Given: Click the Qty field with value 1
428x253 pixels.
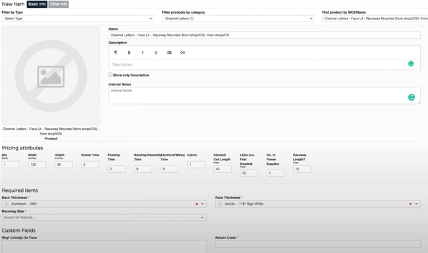Looking at the screenshot, I should click(x=11, y=164).
